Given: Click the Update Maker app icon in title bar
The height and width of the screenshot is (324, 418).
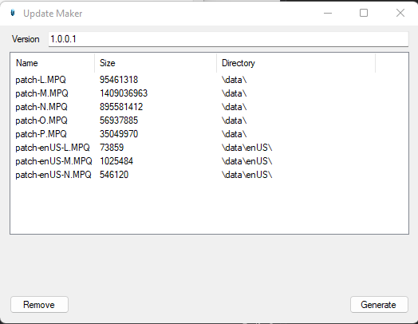Looking at the screenshot, I should 13,13.
